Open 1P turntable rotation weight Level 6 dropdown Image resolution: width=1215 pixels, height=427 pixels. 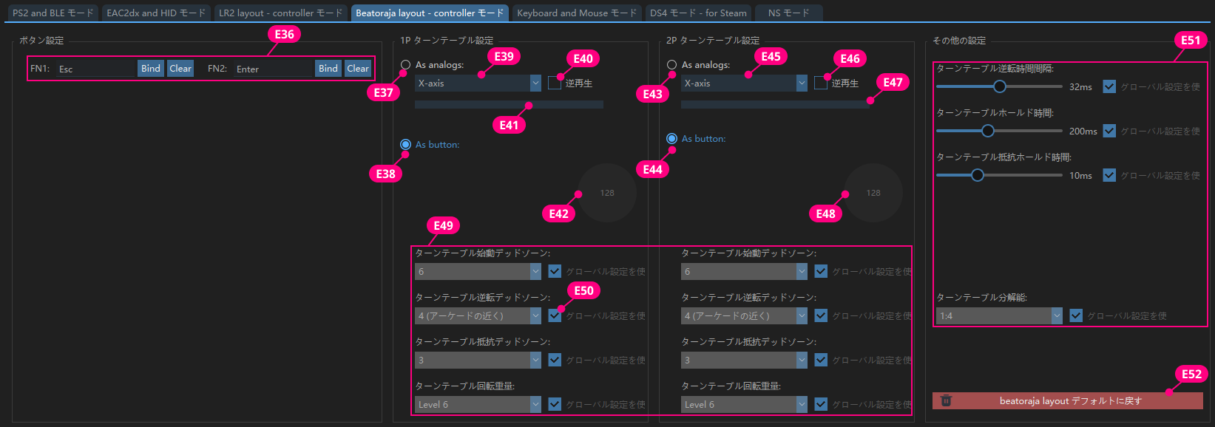(478, 405)
